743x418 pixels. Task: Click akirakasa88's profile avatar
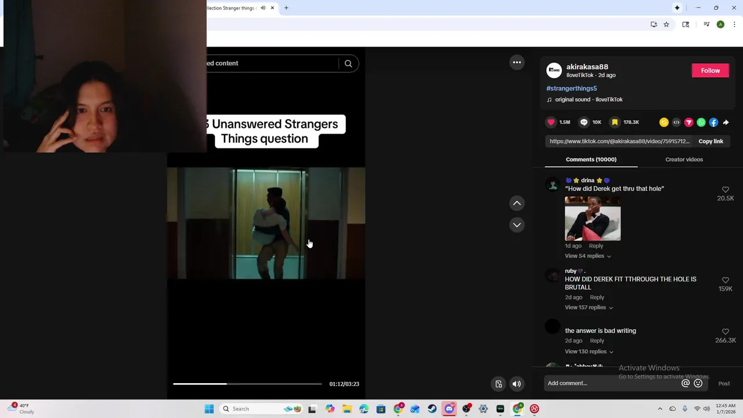tap(554, 70)
